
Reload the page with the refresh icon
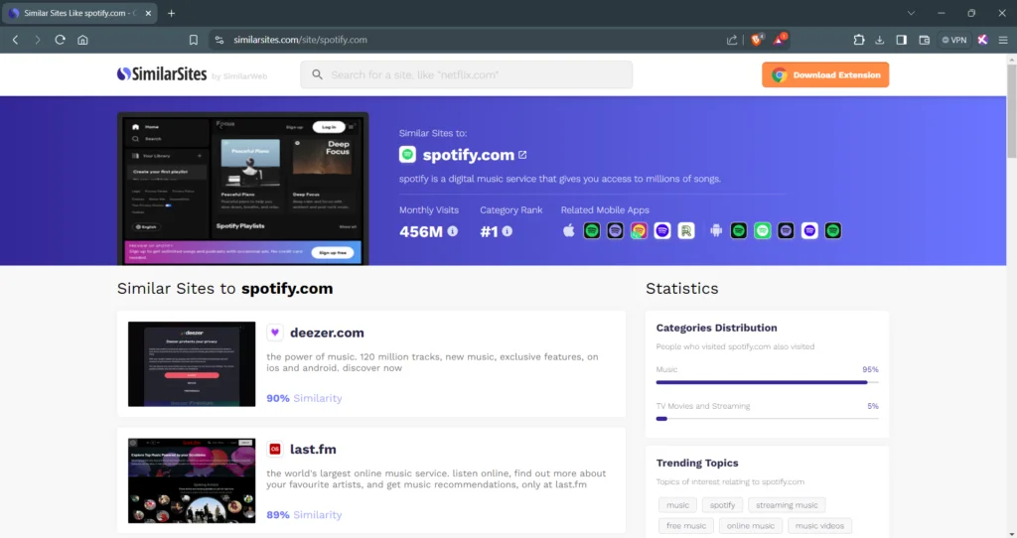point(60,40)
